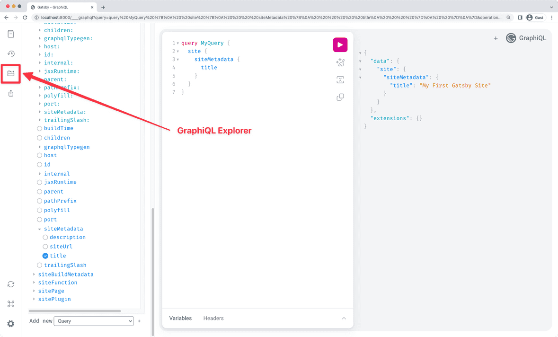Image resolution: width=558 pixels, height=337 pixels.
Task: Re-fetch the GraphQL schema
Action: 11,284
